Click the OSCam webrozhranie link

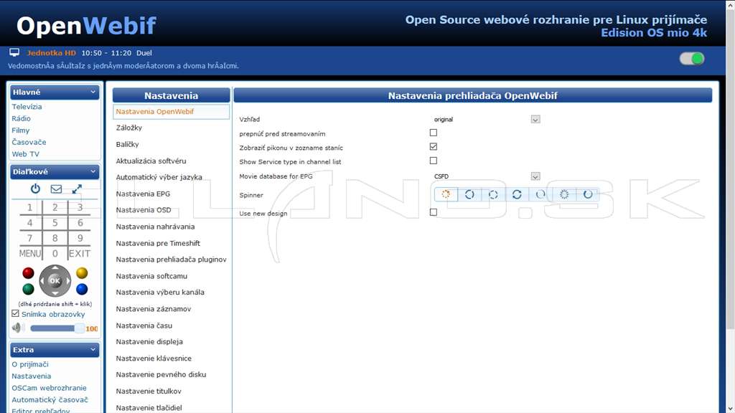click(x=50, y=388)
